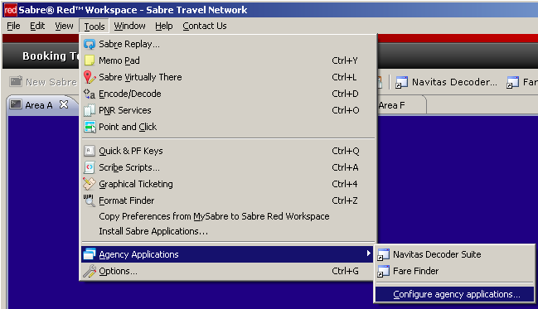This screenshot has width=538, height=309.
Task: Click the Sabre Replay icon
Action: coord(90,44)
